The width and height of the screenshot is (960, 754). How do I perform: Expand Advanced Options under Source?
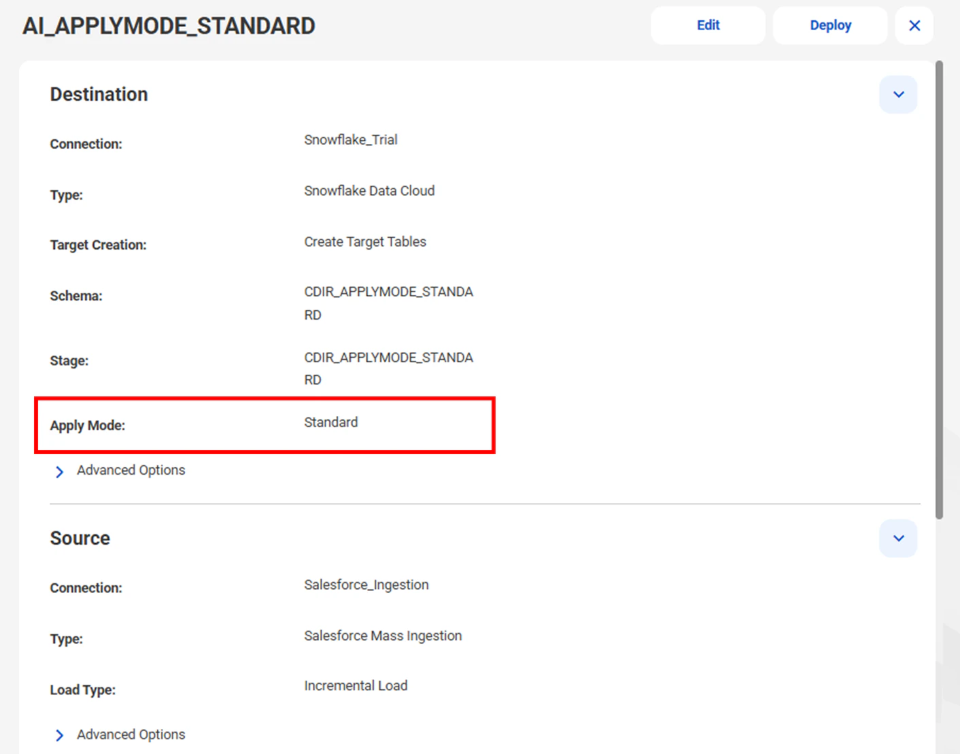120,735
